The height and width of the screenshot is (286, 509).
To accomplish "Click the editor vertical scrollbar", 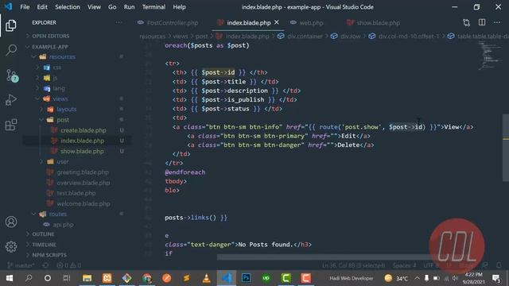I will point(506,148).
